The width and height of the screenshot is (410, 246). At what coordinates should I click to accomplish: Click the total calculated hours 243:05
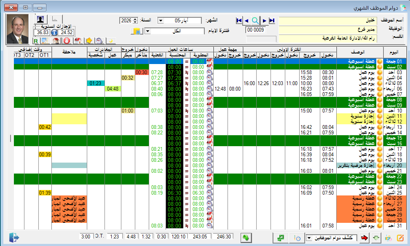(x=200, y=237)
